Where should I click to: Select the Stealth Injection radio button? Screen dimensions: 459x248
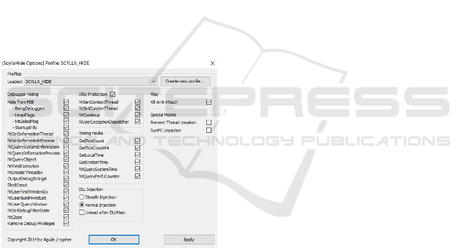point(82,197)
